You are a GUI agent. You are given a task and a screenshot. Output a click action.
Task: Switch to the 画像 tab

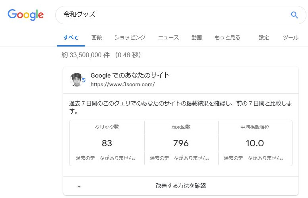[97, 38]
